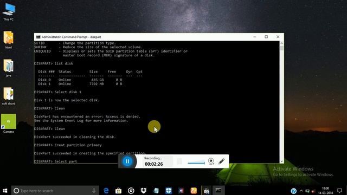Viewport: 347px width, 195px height.
Task: Open the white circular target app on taskbar
Action: (131, 191)
